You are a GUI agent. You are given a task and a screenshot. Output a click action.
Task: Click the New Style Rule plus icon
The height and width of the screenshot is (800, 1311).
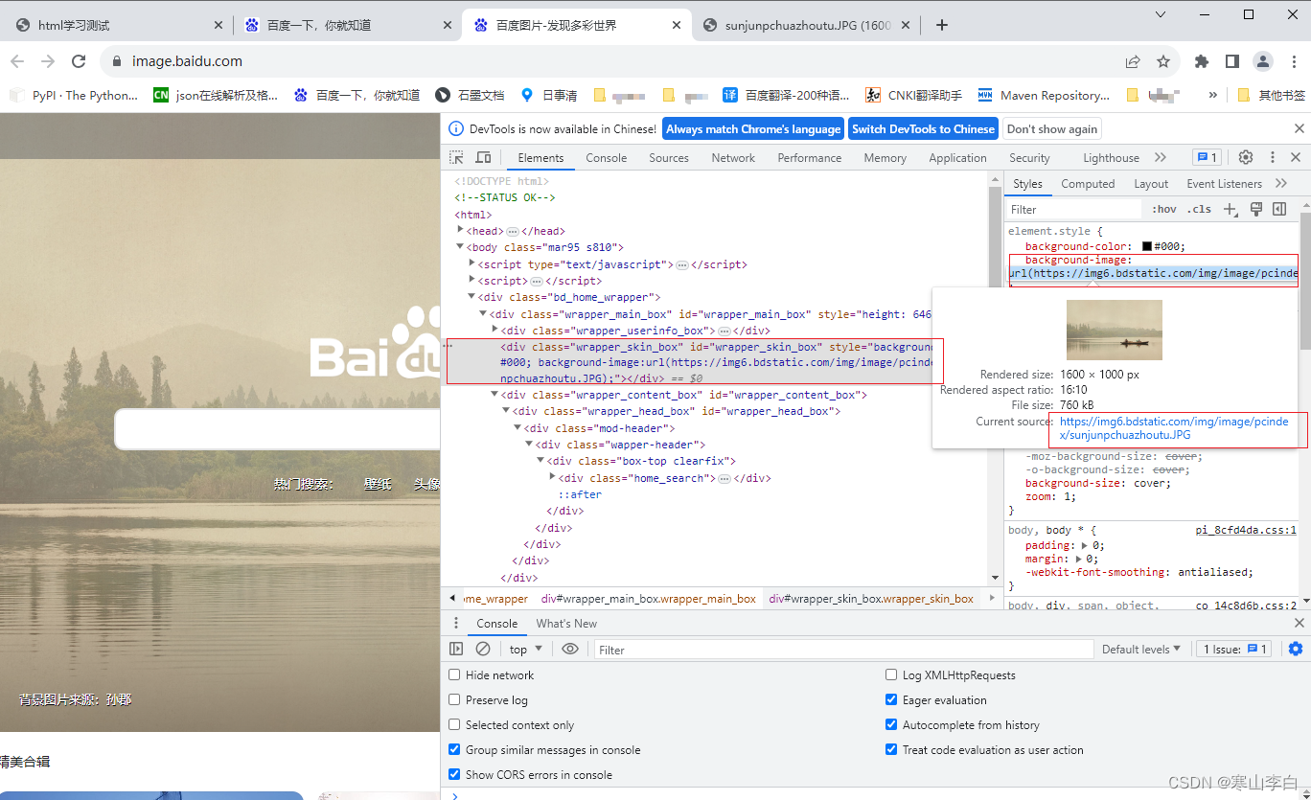pos(1231,209)
